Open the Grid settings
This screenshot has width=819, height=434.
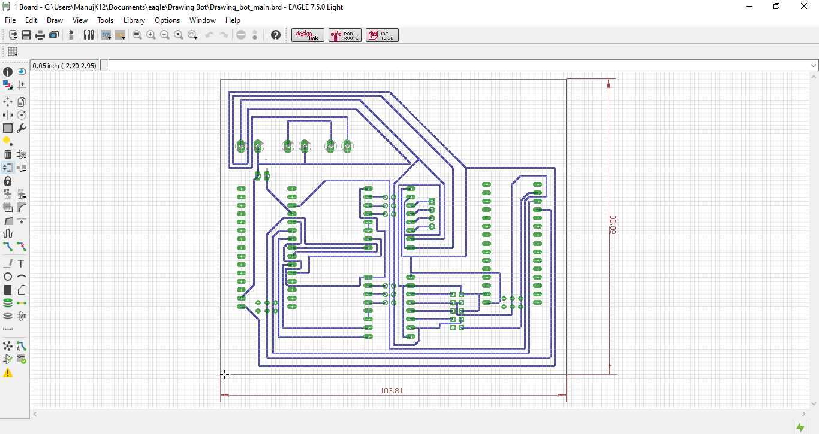click(12, 51)
